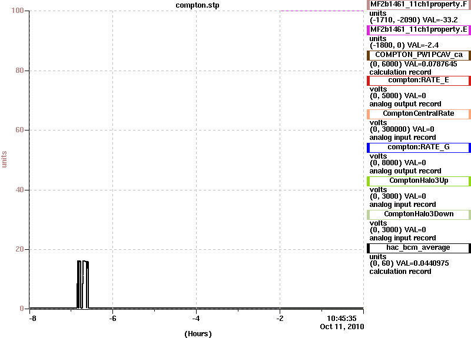Screen dimensions: 471x338
Task: Choose the ComptonCentralRate legend entry
Action: 419,114
